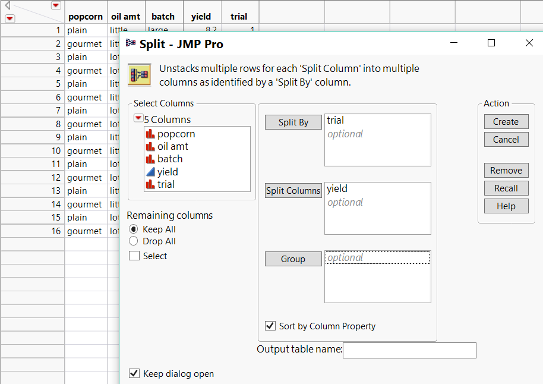Select the yield column header in table
This screenshot has width=543, height=384.
click(x=201, y=17)
